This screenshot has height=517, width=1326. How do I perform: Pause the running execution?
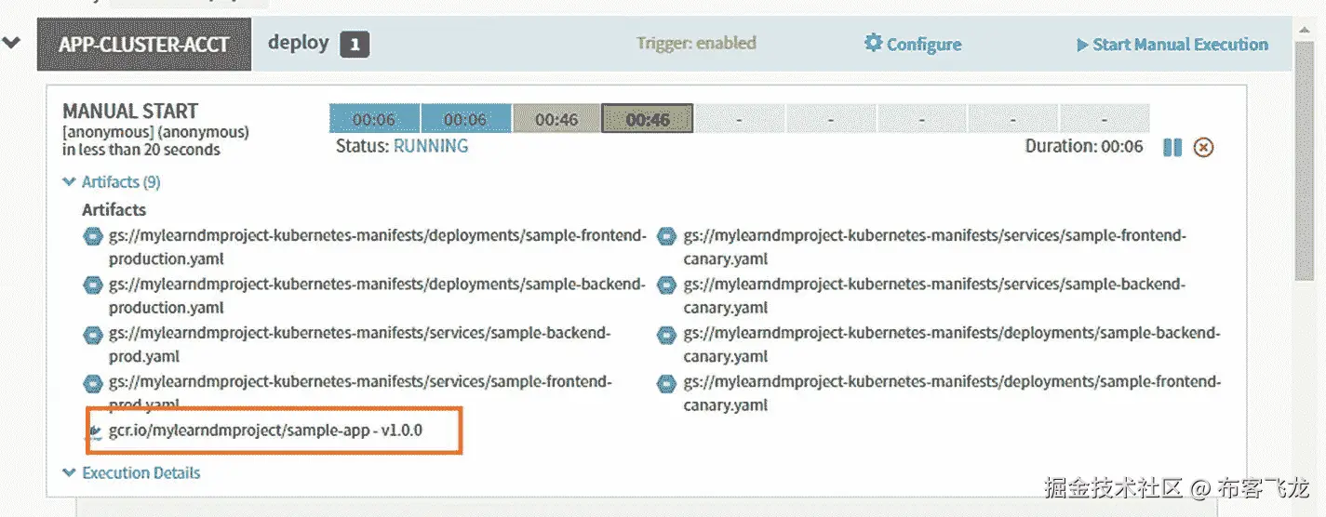(1172, 147)
